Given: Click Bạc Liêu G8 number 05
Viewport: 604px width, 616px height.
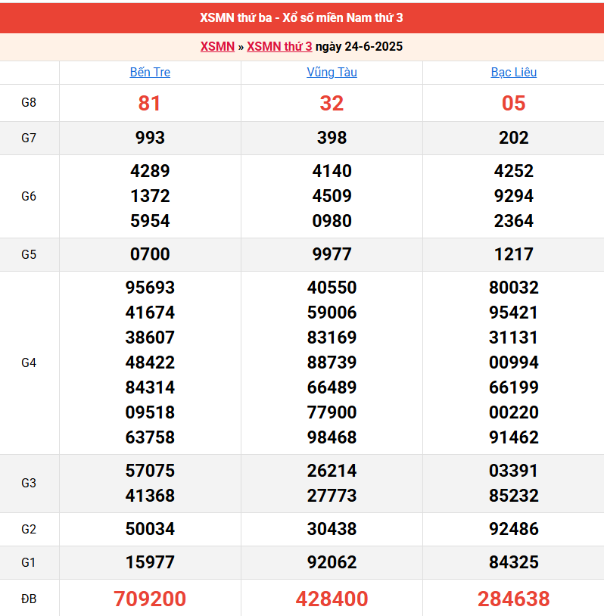Looking at the screenshot, I should coord(514,104).
